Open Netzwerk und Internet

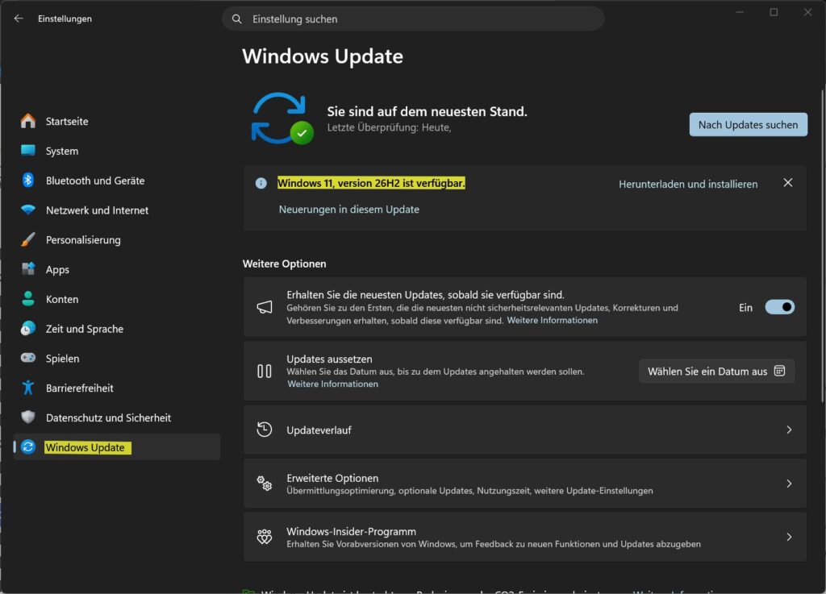[x=116, y=210]
